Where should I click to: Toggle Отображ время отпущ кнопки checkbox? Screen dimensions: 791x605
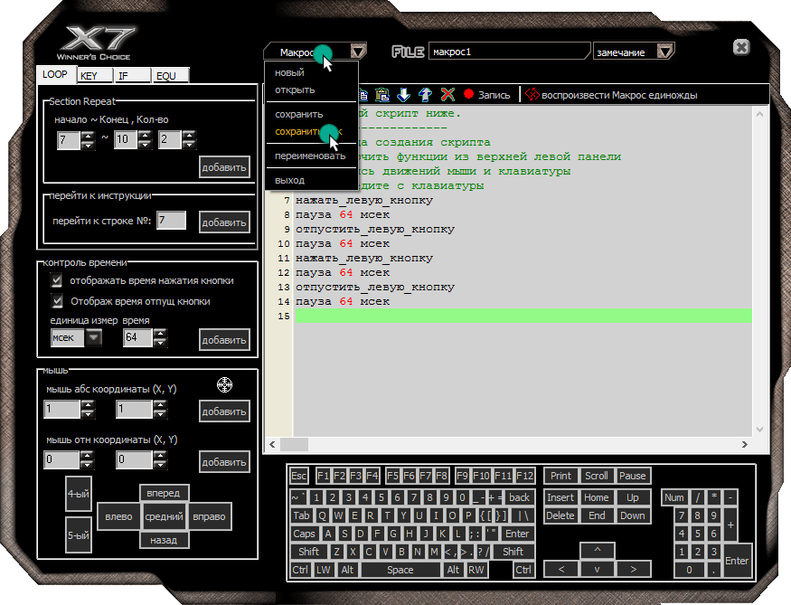[57, 301]
